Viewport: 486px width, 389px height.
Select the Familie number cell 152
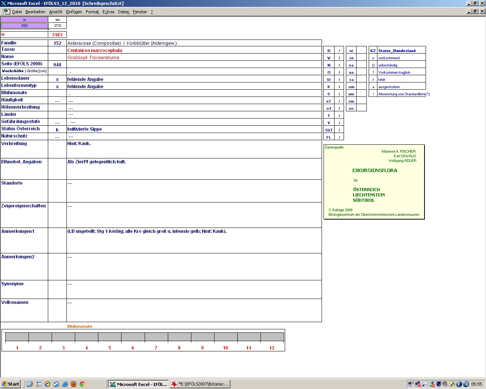57,43
